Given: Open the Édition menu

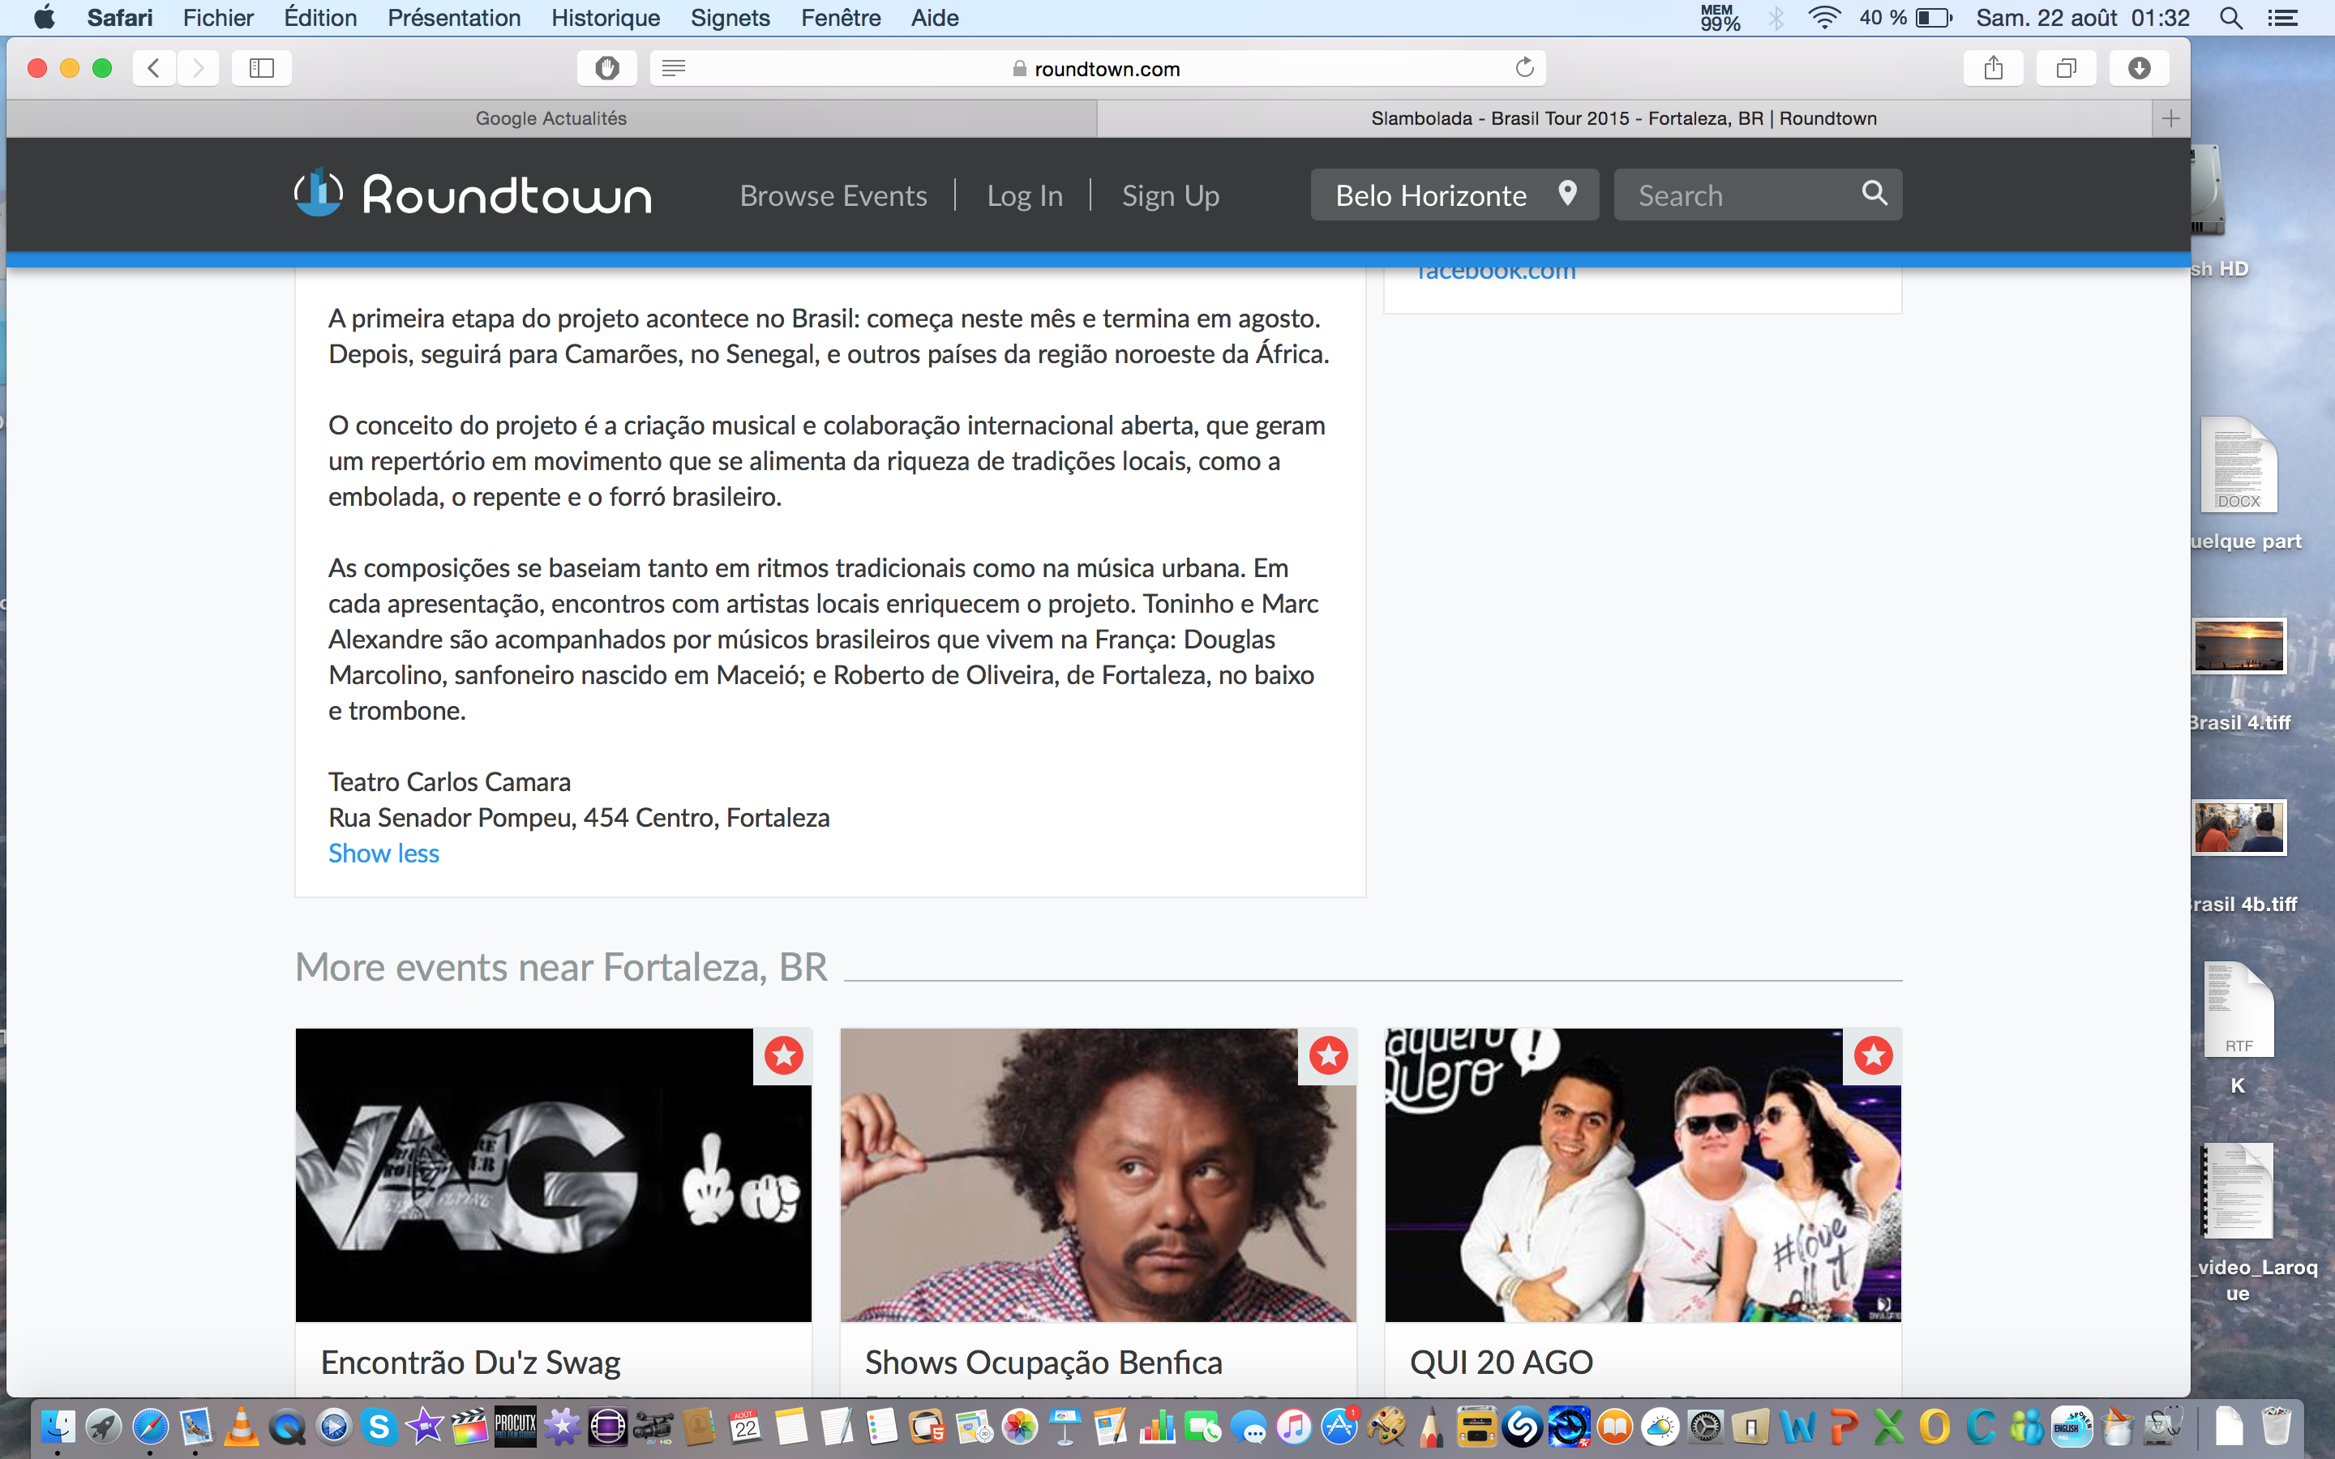Looking at the screenshot, I should [x=320, y=17].
